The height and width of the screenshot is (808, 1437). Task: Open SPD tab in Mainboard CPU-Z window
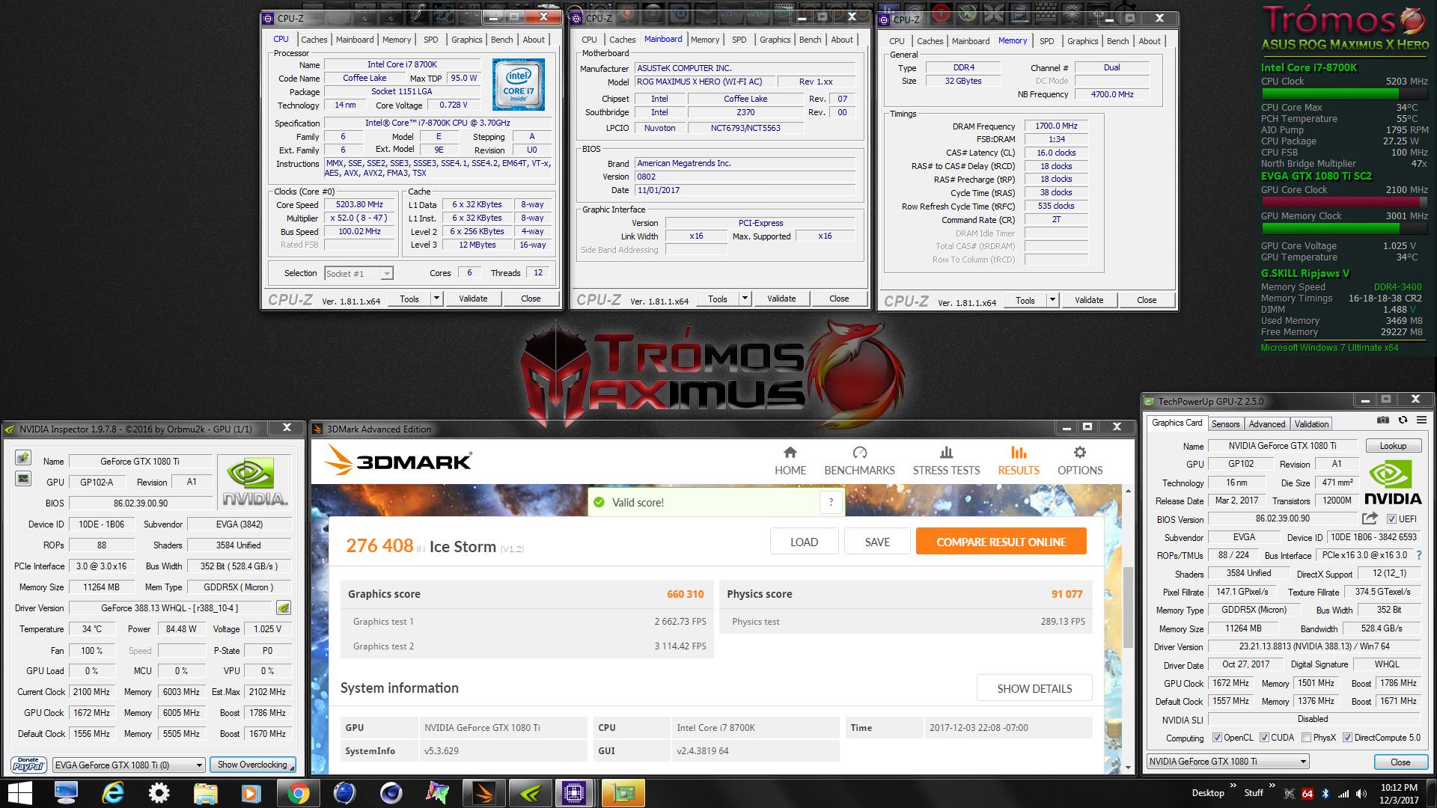739,40
